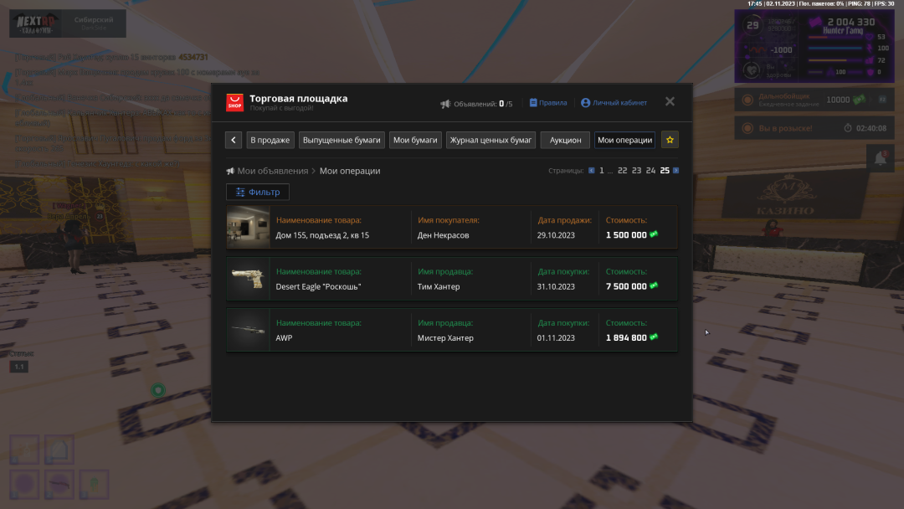This screenshot has height=509, width=904.
Task: Click purchase date 01.11.2023
Action: click(x=556, y=337)
